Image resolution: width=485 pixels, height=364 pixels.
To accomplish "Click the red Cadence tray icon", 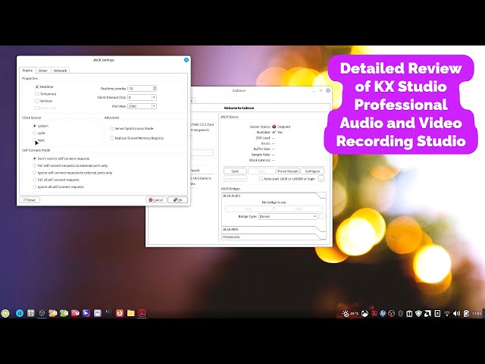I will (x=374, y=313).
